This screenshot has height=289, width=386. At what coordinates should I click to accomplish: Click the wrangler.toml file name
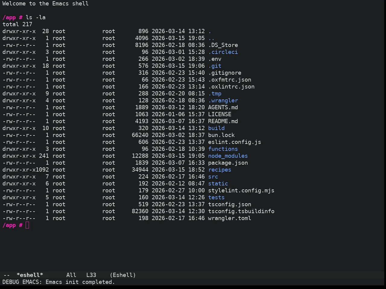pyautogui.click(x=229, y=218)
